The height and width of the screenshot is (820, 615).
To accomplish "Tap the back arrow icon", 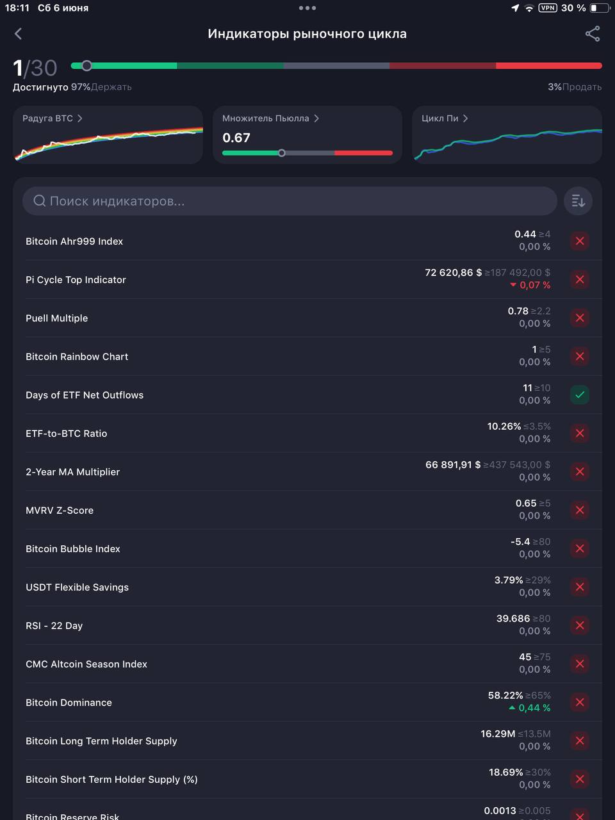I will (18, 34).
